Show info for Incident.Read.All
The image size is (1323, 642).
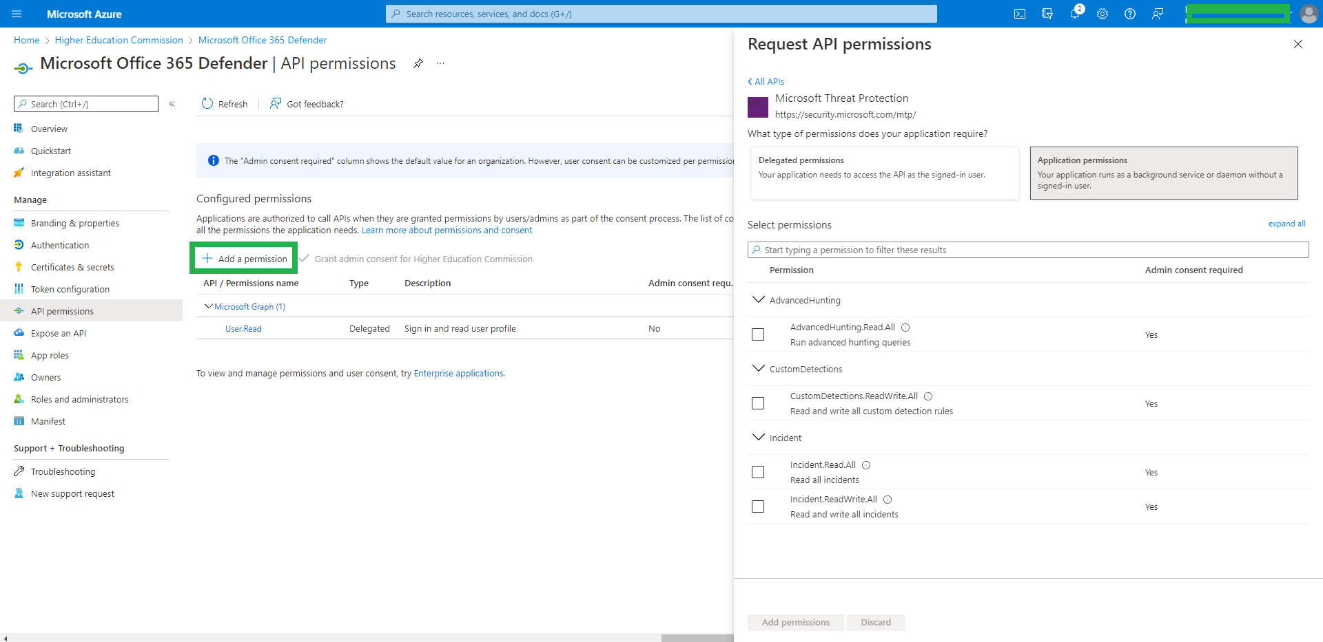pos(866,465)
